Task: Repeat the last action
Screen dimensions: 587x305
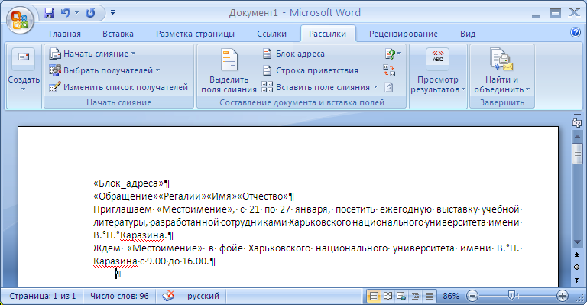Action: coord(90,13)
